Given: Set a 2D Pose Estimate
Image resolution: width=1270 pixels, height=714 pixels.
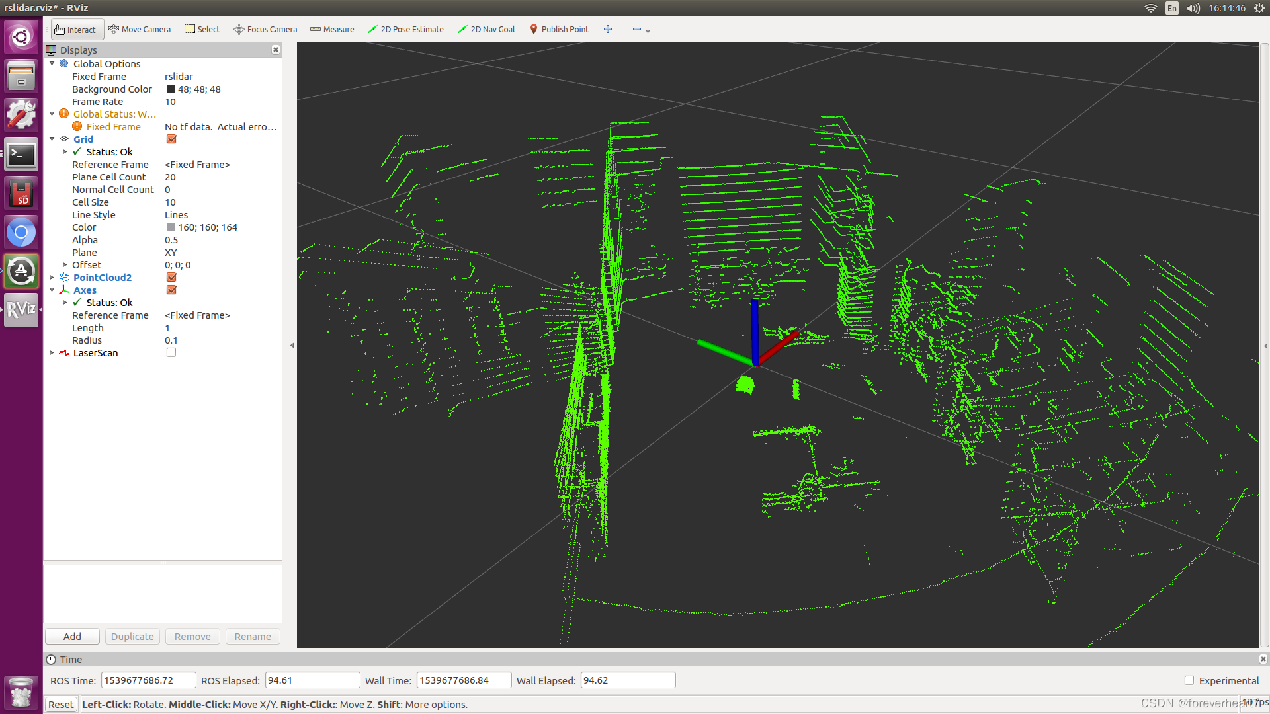Looking at the screenshot, I should [405, 29].
